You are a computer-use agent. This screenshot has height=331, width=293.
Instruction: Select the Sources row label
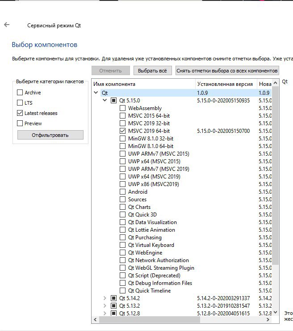click(137, 199)
